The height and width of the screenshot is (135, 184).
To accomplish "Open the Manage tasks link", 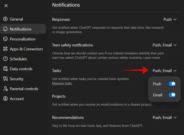I will click(62, 84).
